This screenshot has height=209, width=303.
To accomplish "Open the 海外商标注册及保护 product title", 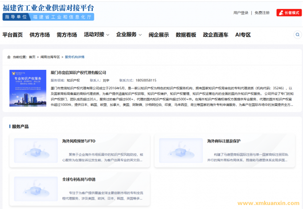I will (x=224, y=141).
